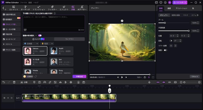
Task: Zoom out the timeline with minus icon
Action: [x=181, y=82]
